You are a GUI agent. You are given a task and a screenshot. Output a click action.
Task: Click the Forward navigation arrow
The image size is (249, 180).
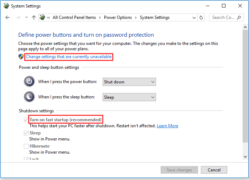point(19,17)
